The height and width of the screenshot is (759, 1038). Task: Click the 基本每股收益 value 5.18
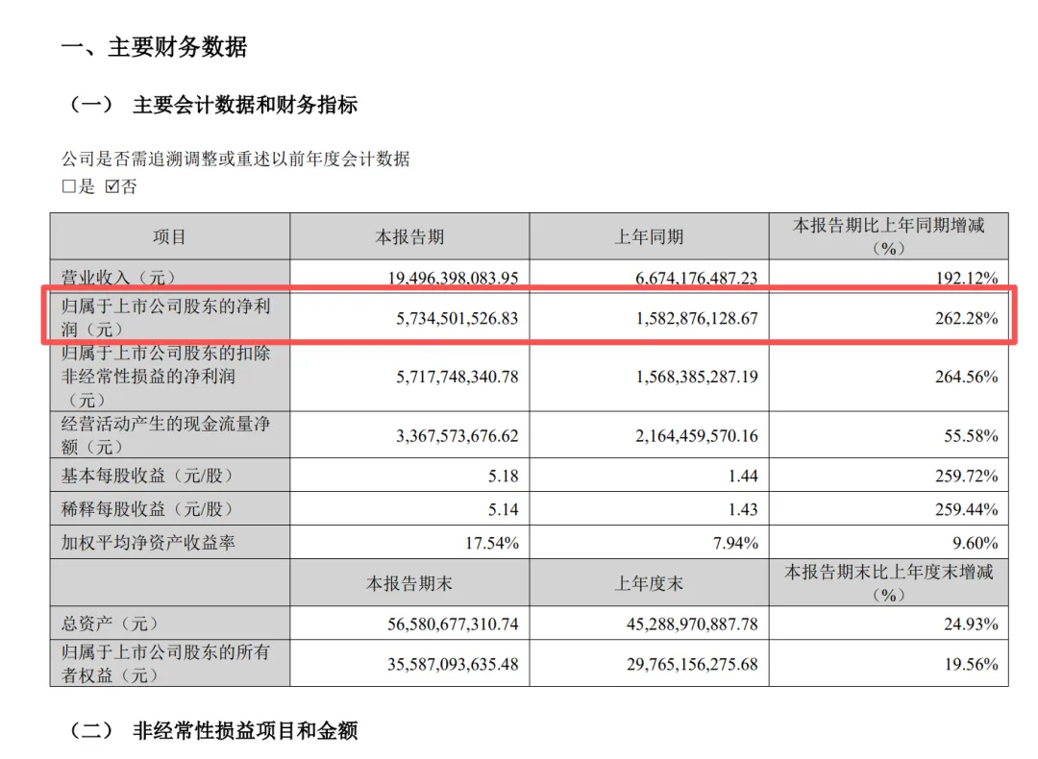click(x=507, y=473)
